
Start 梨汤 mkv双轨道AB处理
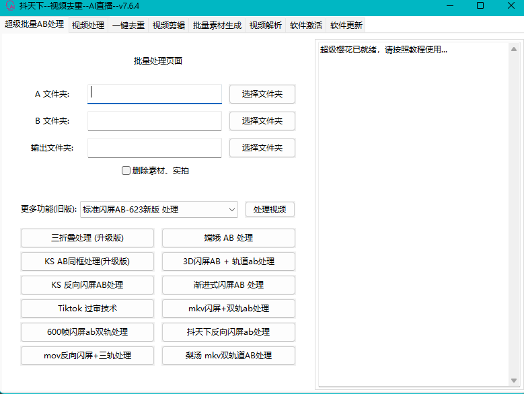coord(228,356)
